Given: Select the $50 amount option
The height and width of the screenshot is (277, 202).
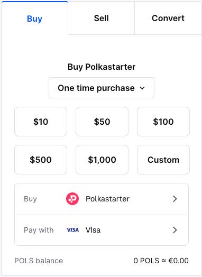Looking at the screenshot, I should coord(102,122).
